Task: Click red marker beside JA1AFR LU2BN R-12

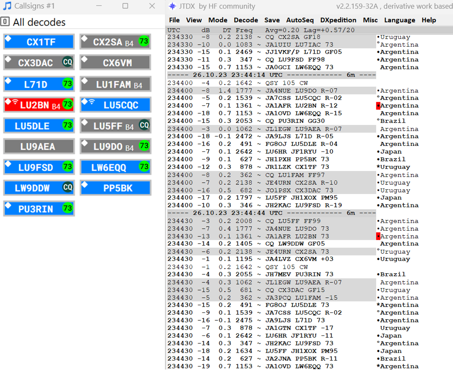Action: [378, 106]
